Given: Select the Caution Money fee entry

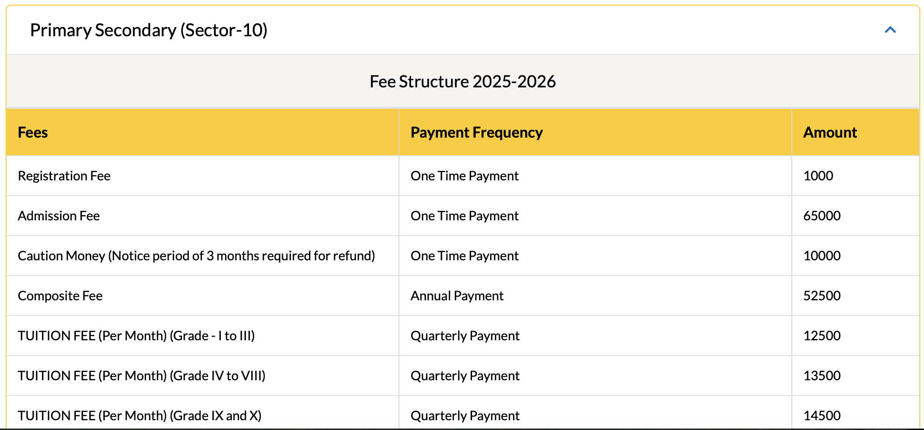Looking at the screenshot, I should [x=197, y=256].
